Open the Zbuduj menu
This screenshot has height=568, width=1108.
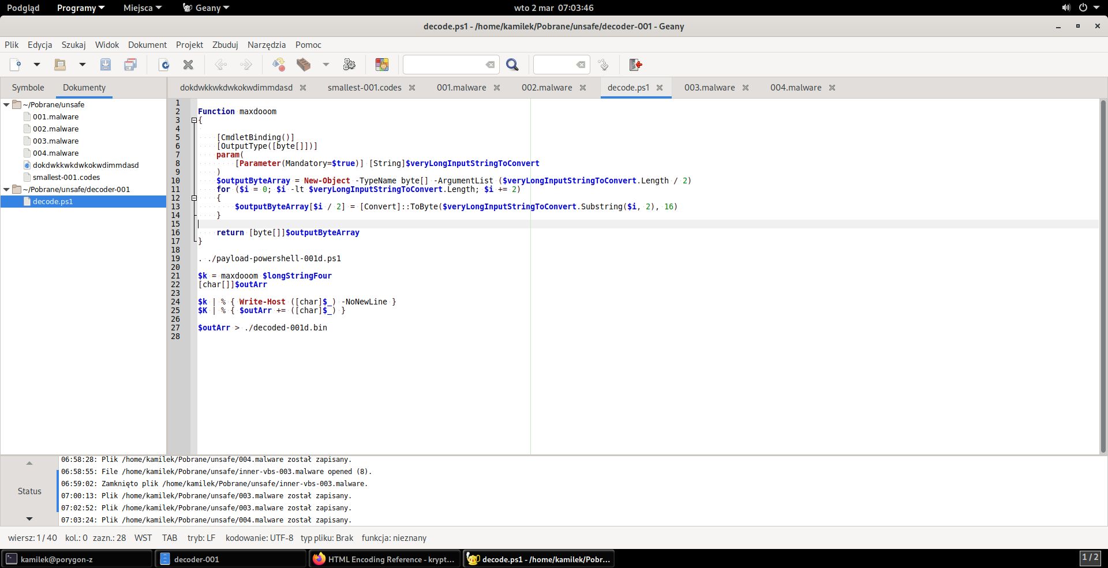point(224,45)
